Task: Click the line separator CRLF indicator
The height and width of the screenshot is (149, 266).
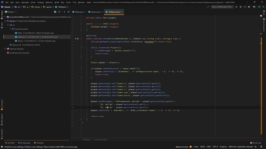Action: click(x=209, y=147)
